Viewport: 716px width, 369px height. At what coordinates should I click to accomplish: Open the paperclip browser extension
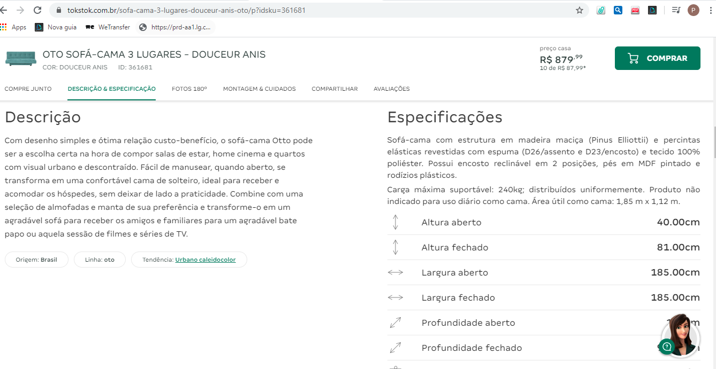coord(601,10)
